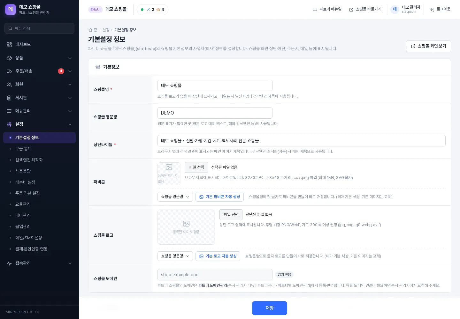Click the 상단타이틀 input field
Screen dimensions: 460x319
[x=302, y=141]
